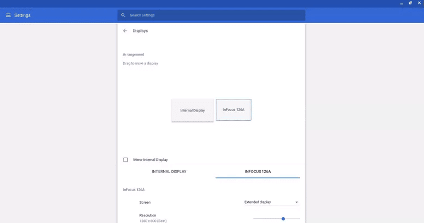The image size is (424, 223).
Task: Switch to the INTERNAL DISPLAY tab
Action: click(x=169, y=171)
